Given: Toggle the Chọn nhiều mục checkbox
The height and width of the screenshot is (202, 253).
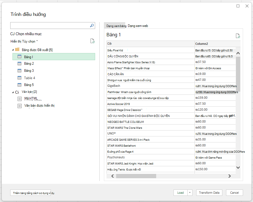Looking at the screenshot, I should point(12,34).
